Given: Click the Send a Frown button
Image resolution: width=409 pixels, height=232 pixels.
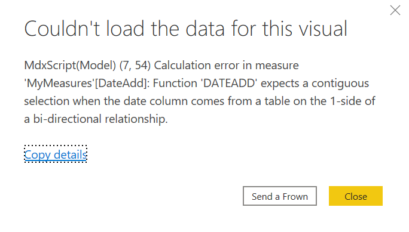Looking at the screenshot, I should coord(280,196).
